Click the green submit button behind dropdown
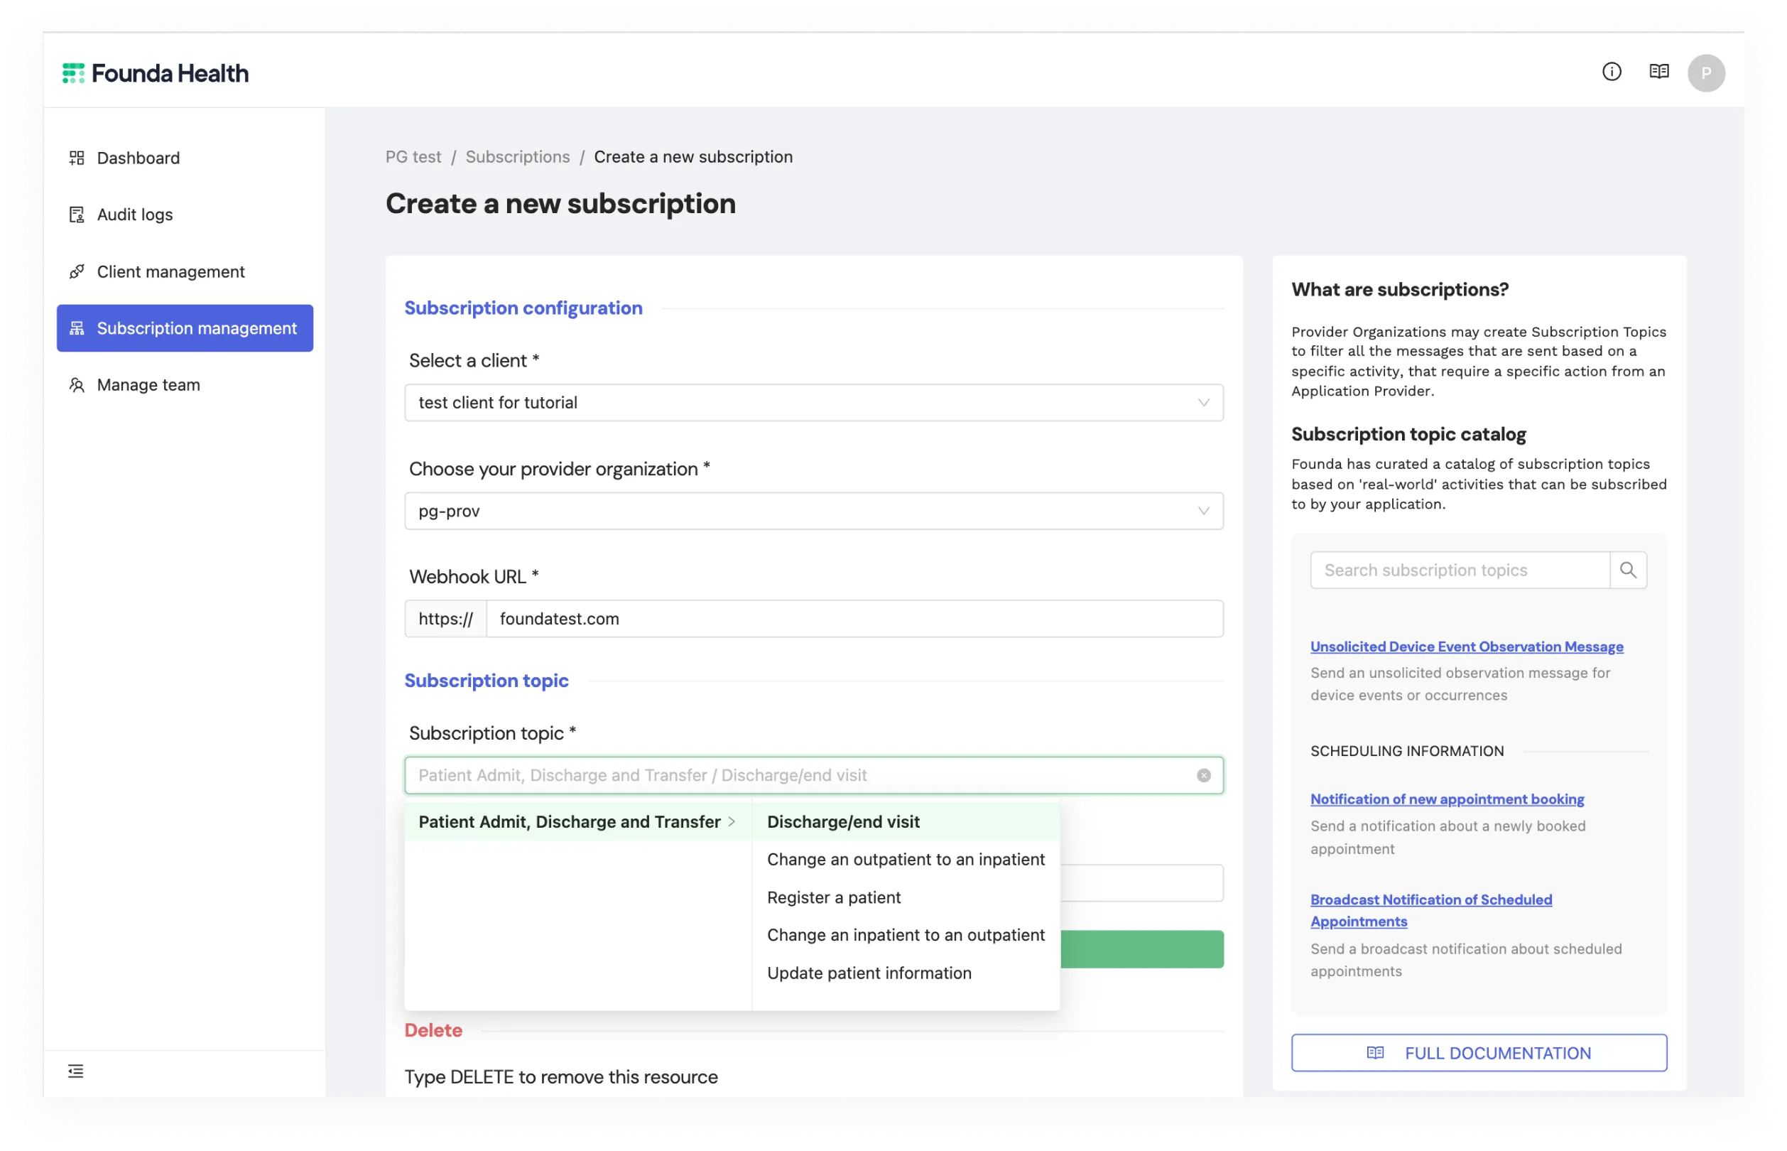This screenshot has width=1787, height=1151. [1141, 949]
